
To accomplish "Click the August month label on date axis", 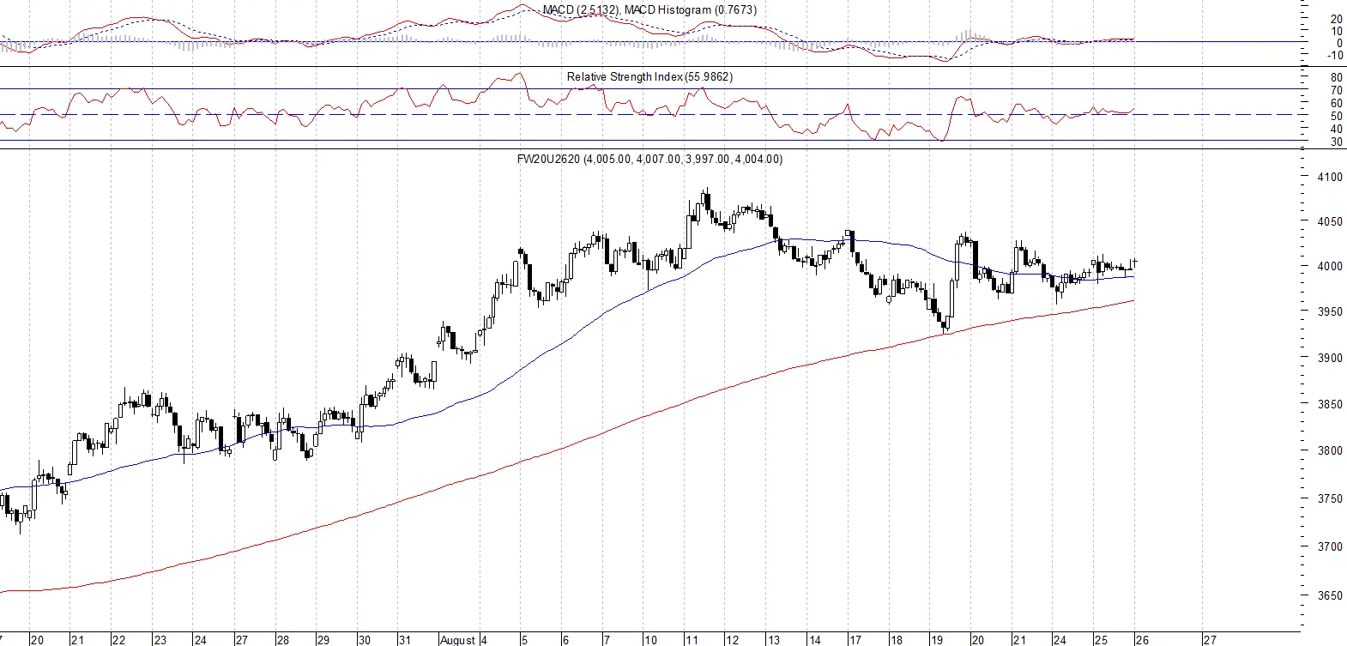I will click(457, 640).
